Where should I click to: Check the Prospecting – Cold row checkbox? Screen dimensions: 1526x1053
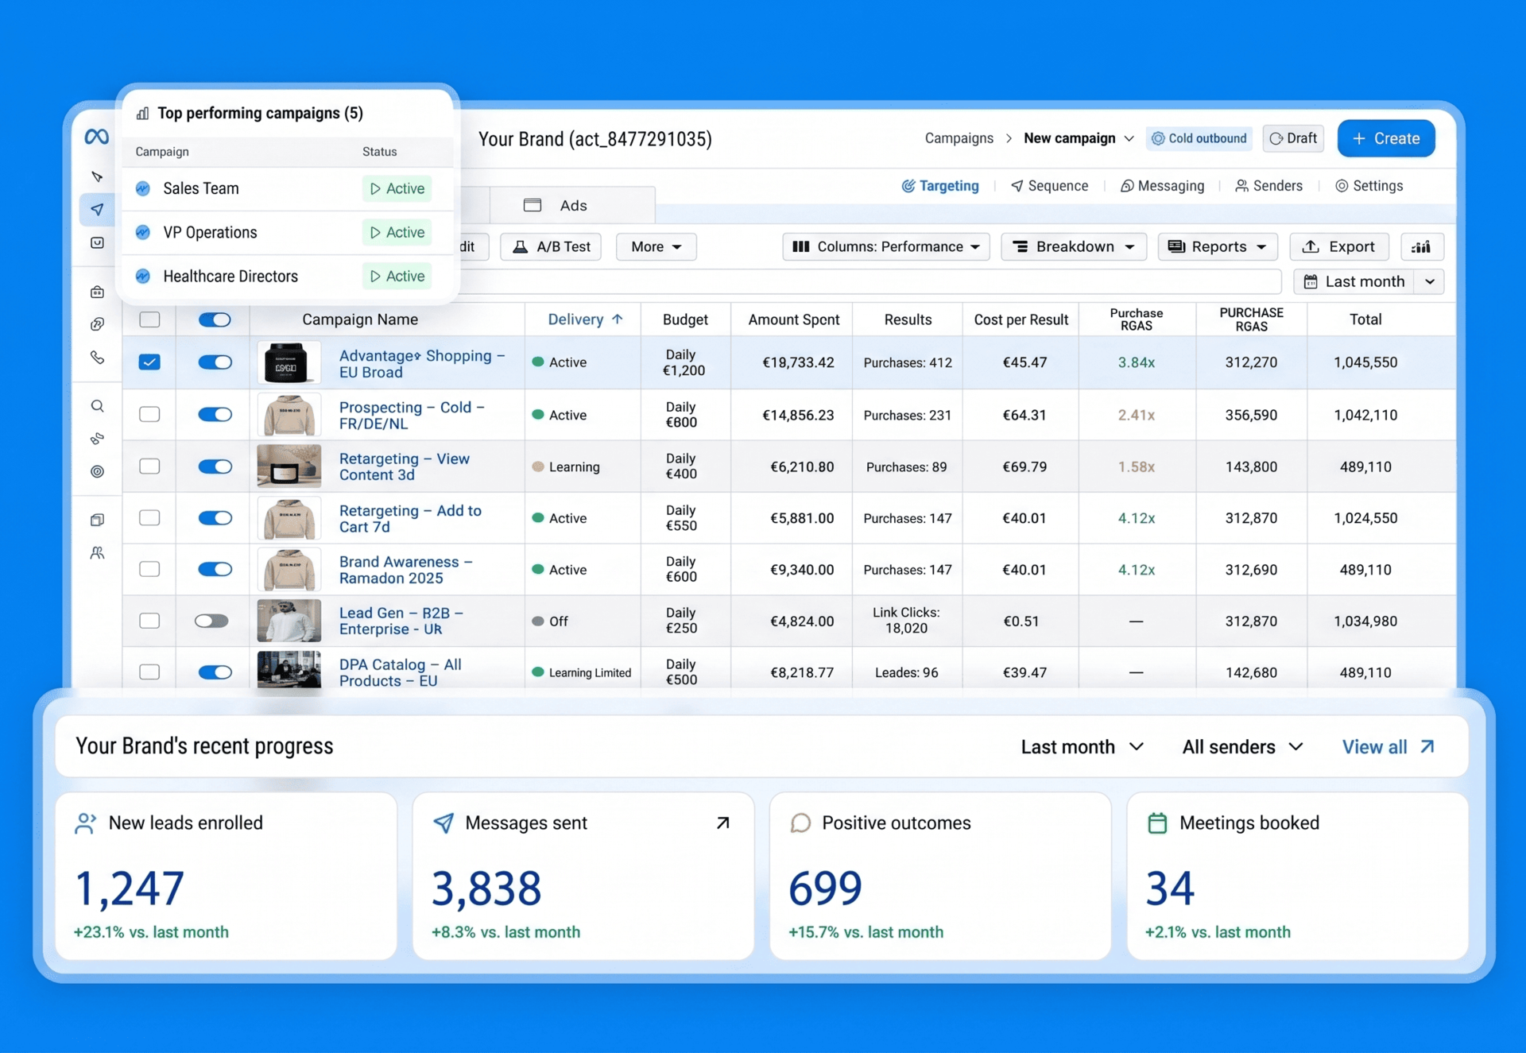(149, 414)
